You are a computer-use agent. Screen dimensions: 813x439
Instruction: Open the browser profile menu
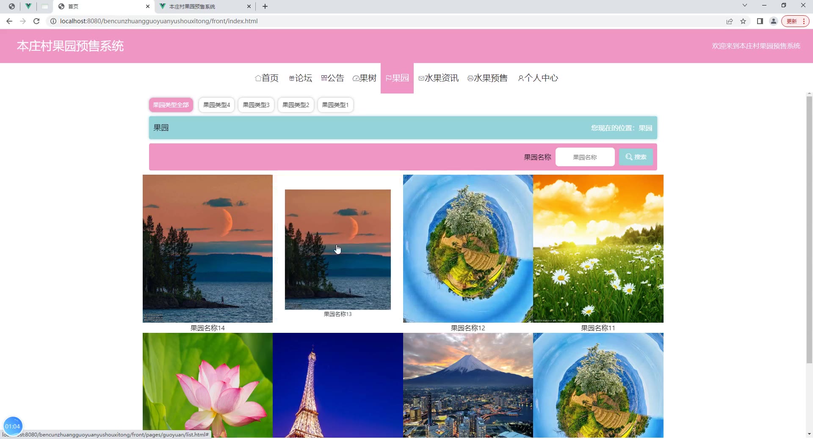point(774,21)
